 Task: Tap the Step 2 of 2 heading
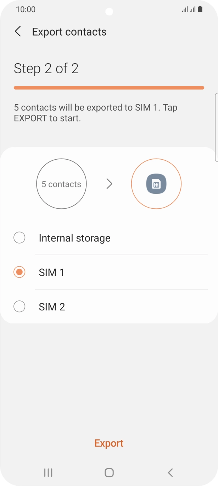(46, 68)
